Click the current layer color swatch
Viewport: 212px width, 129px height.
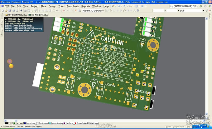[x=6, y=123]
